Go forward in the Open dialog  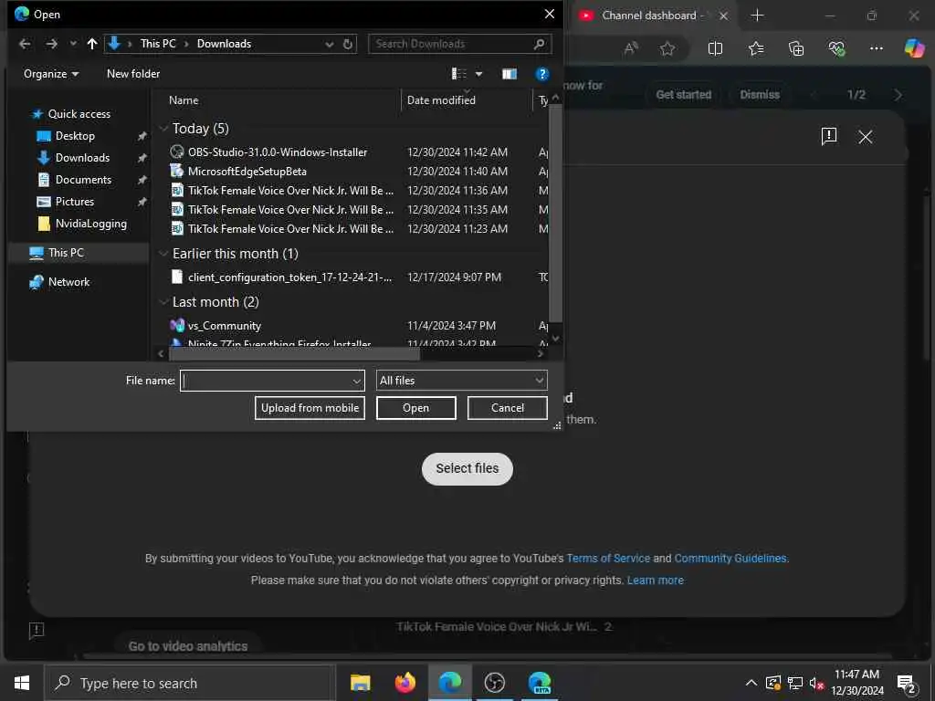point(52,44)
